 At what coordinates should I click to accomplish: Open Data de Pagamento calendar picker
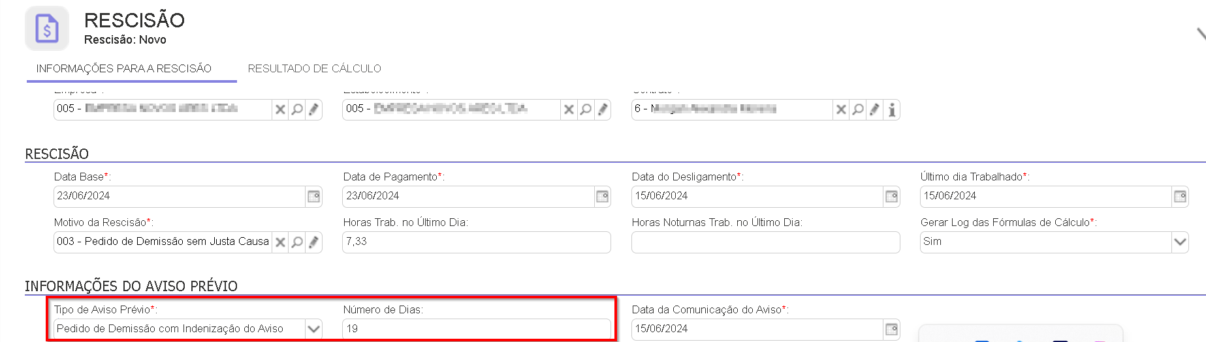pos(603,196)
